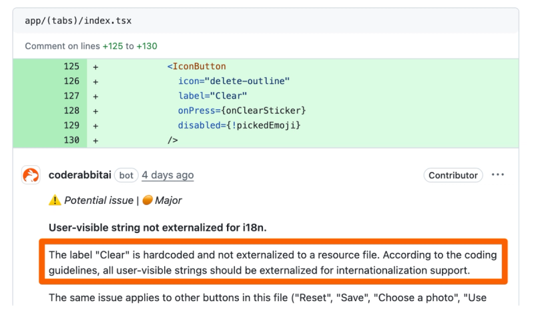Click the plus marker on line 130
The height and width of the screenshot is (313, 534).
tap(95, 140)
